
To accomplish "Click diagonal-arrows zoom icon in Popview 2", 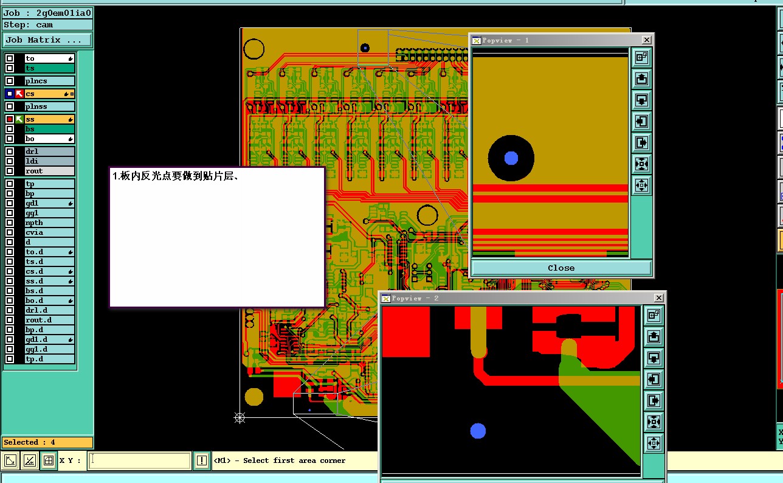I will pyautogui.click(x=654, y=422).
